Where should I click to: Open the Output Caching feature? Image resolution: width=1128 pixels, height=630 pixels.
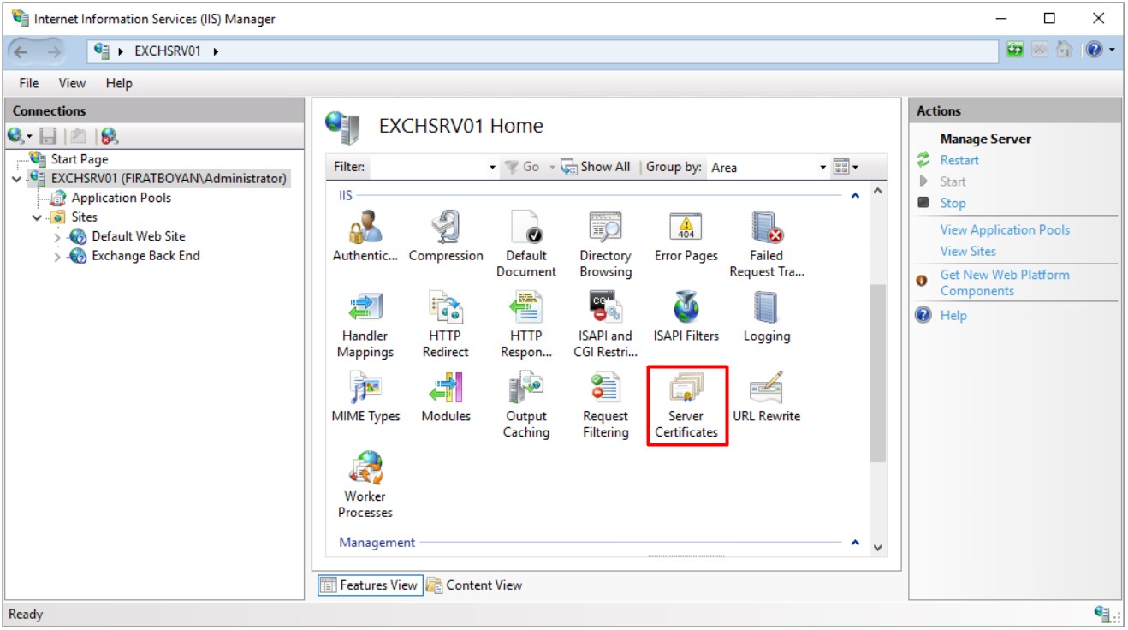(525, 406)
